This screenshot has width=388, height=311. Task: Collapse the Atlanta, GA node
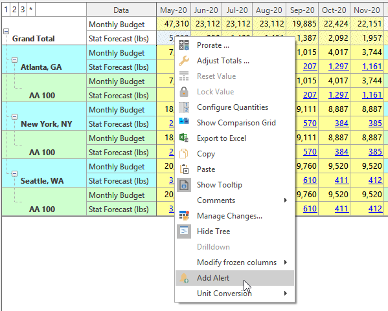point(15,59)
